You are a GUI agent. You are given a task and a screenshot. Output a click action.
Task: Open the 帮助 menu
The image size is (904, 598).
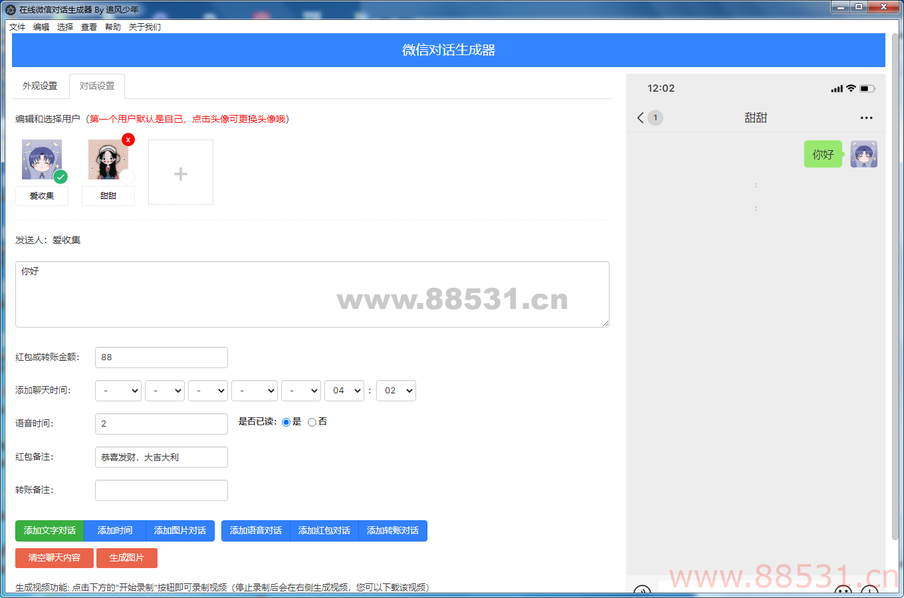pyautogui.click(x=113, y=27)
